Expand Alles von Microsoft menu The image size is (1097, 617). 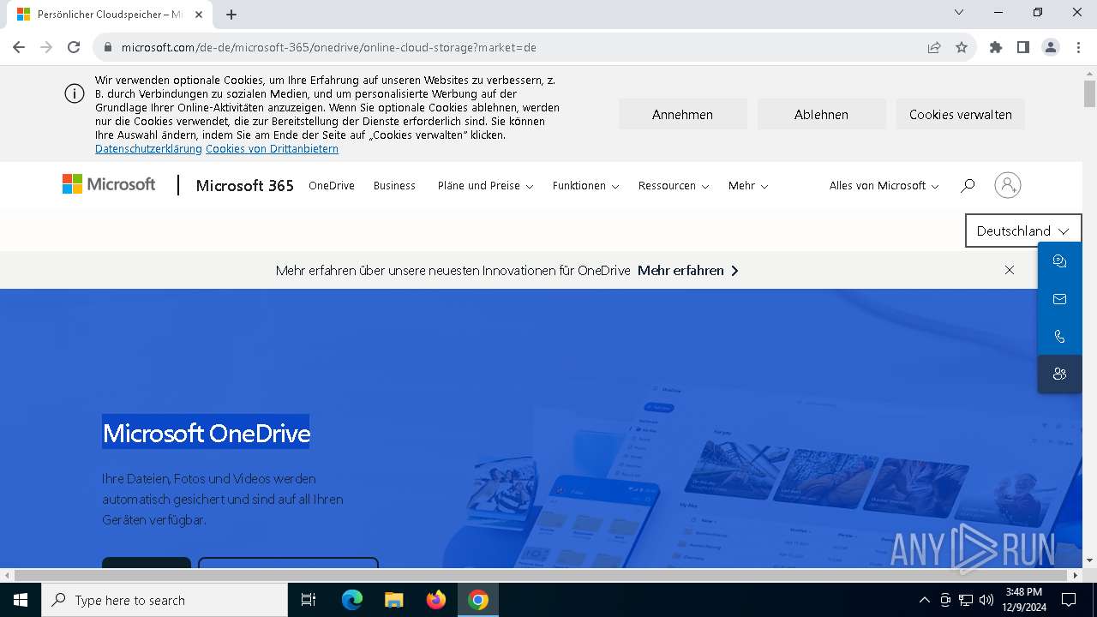pos(884,185)
